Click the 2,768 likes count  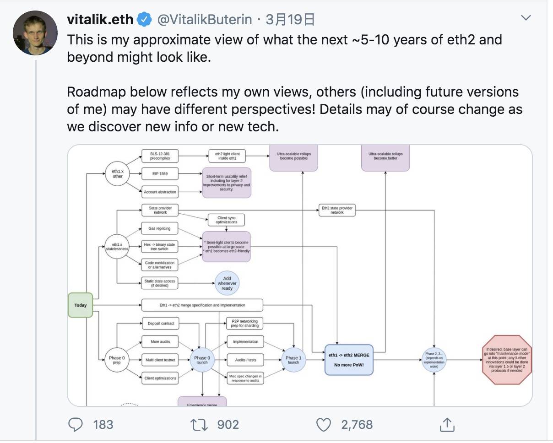[x=357, y=425]
